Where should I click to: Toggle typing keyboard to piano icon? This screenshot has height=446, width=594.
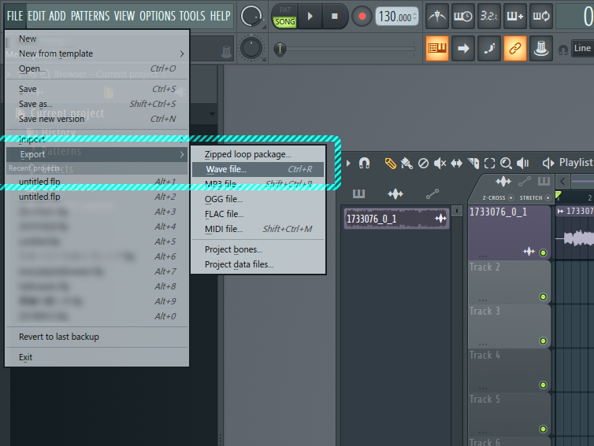[x=437, y=48]
